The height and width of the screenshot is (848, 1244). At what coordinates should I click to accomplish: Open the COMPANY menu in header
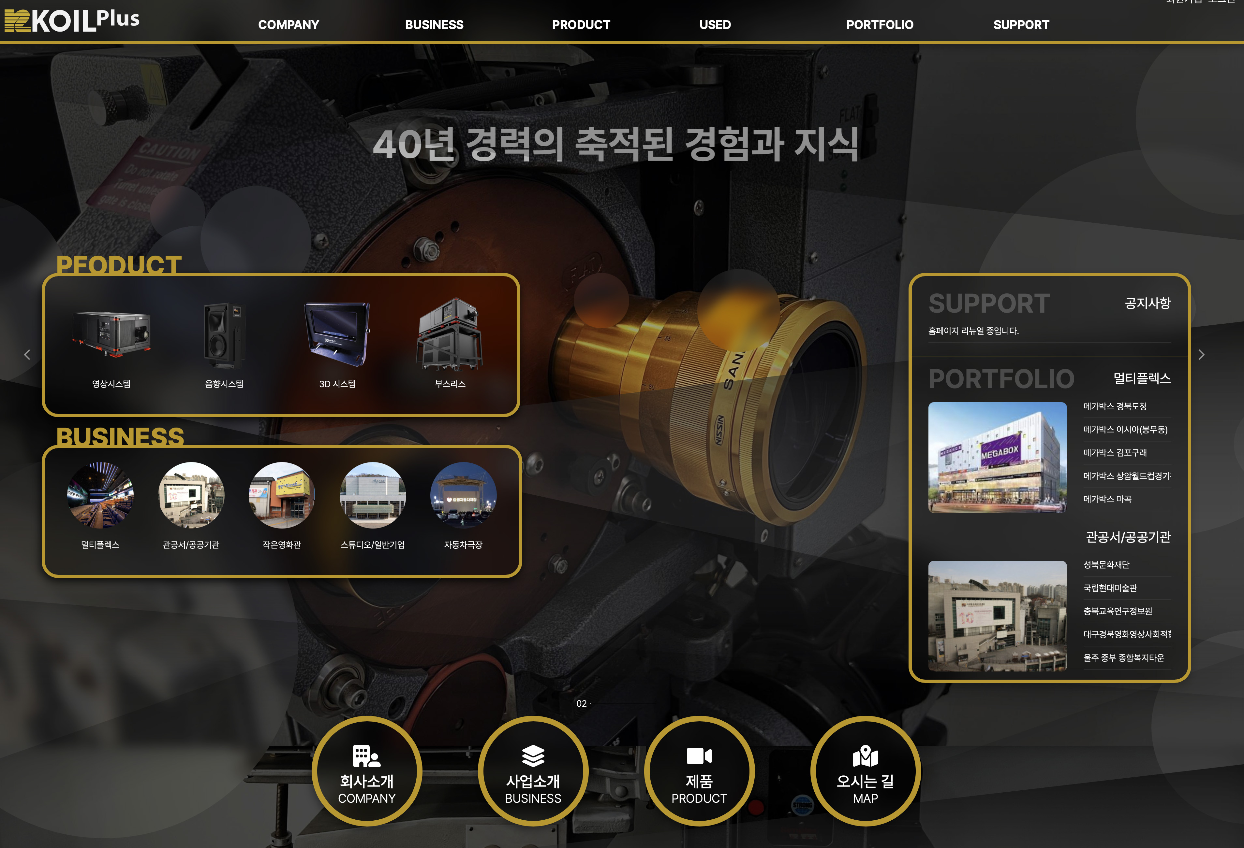pos(289,25)
